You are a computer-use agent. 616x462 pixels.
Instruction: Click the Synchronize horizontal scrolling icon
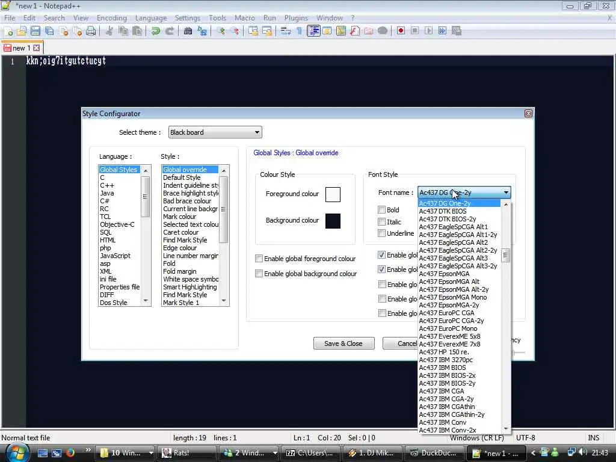267,31
